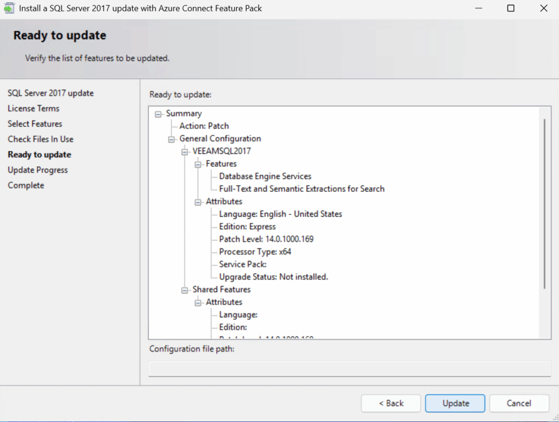The width and height of the screenshot is (559, 422).
Task: Select Processor Type: x64 row
Action: click(x=255, y=251)
